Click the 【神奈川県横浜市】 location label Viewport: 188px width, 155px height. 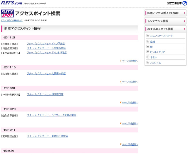[11, 95]
